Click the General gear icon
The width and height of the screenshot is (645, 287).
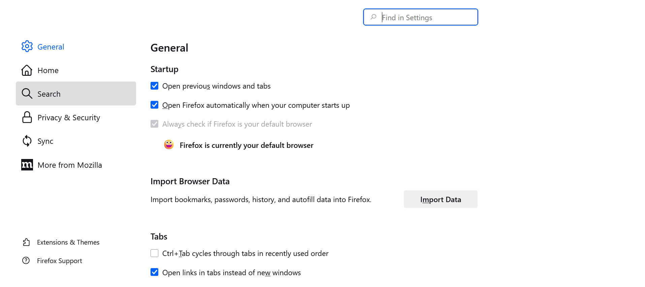(27, 46)
